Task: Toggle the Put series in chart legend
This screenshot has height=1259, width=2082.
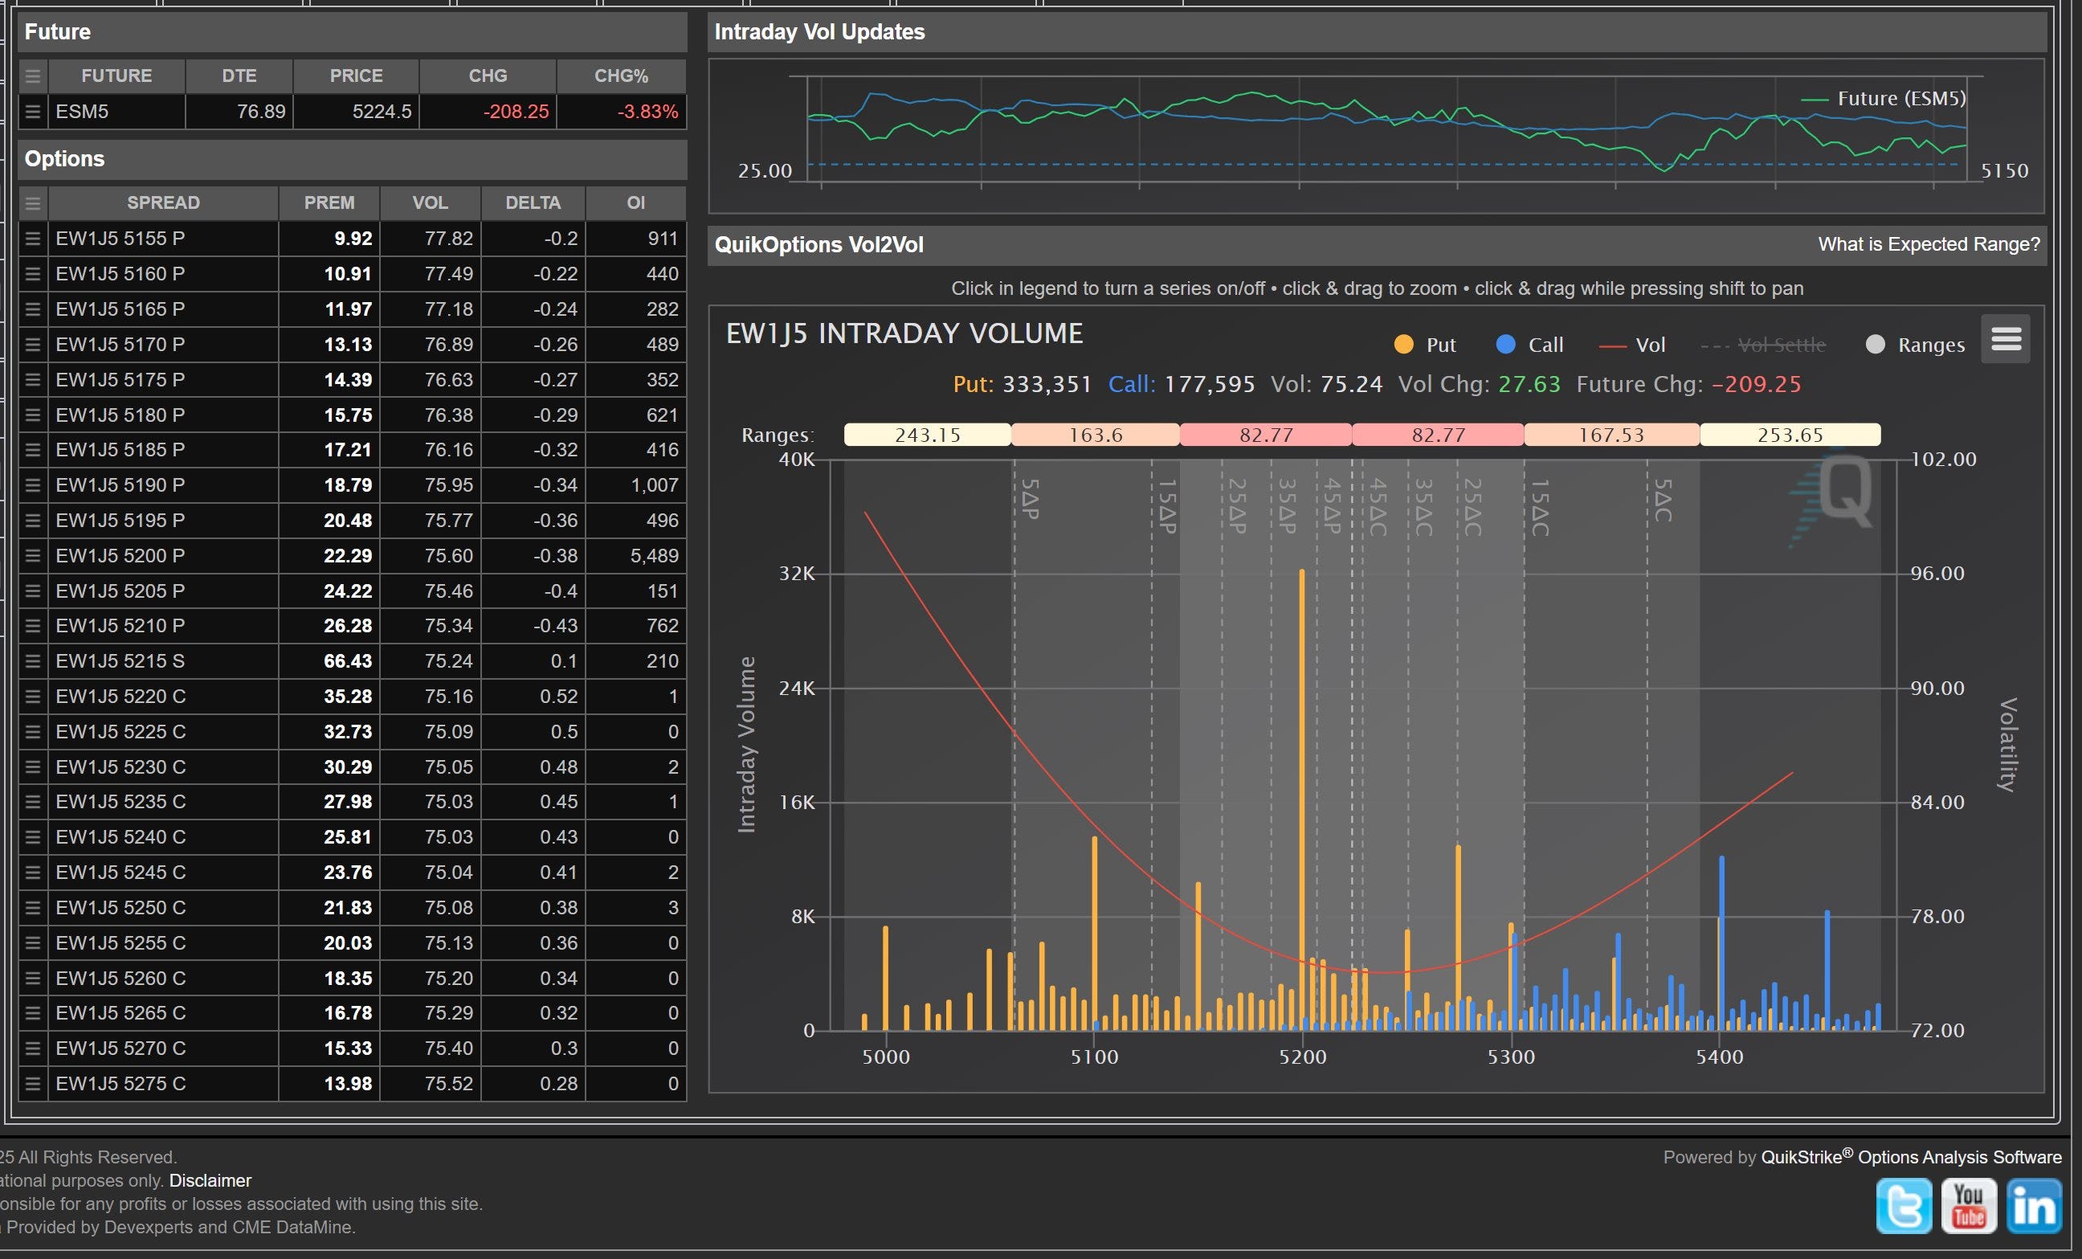Action: point(1425,345)
